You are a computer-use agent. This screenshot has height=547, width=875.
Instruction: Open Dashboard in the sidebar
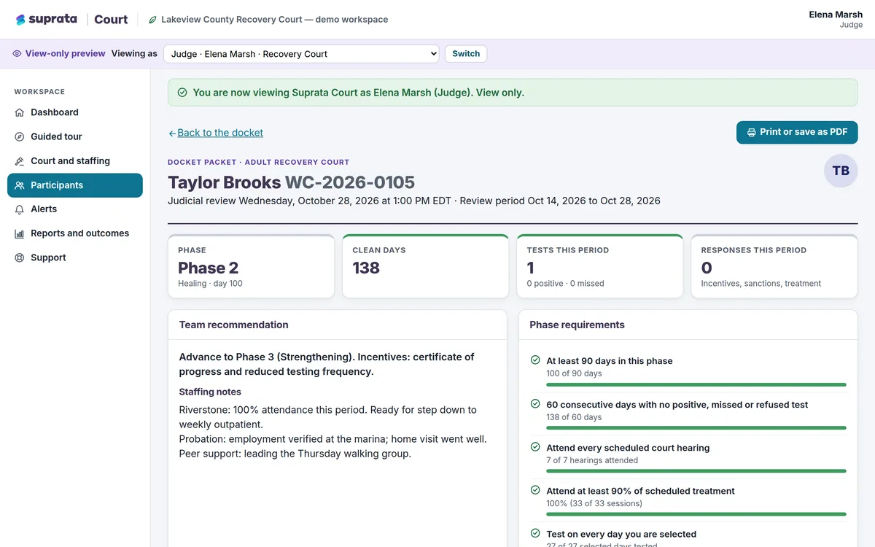coord(75,112)
